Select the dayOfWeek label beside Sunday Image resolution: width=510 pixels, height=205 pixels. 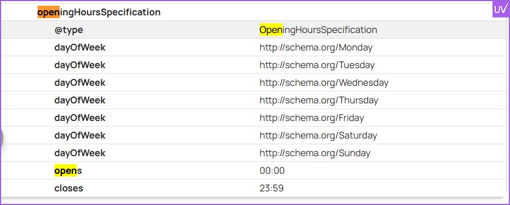coord(80,153)
